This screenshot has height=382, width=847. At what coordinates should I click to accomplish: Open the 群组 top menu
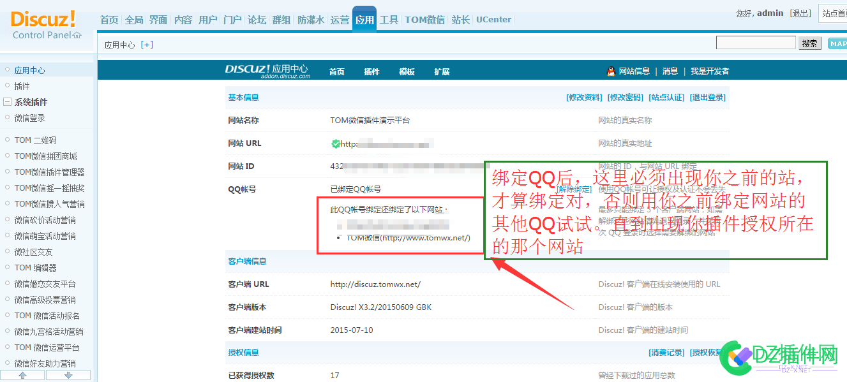(281, 20)
